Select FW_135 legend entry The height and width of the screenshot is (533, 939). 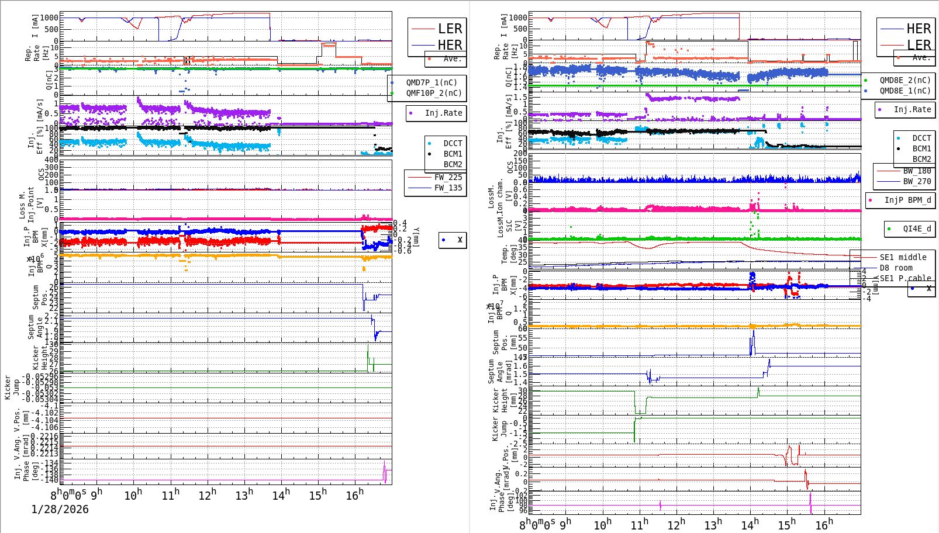448,188
